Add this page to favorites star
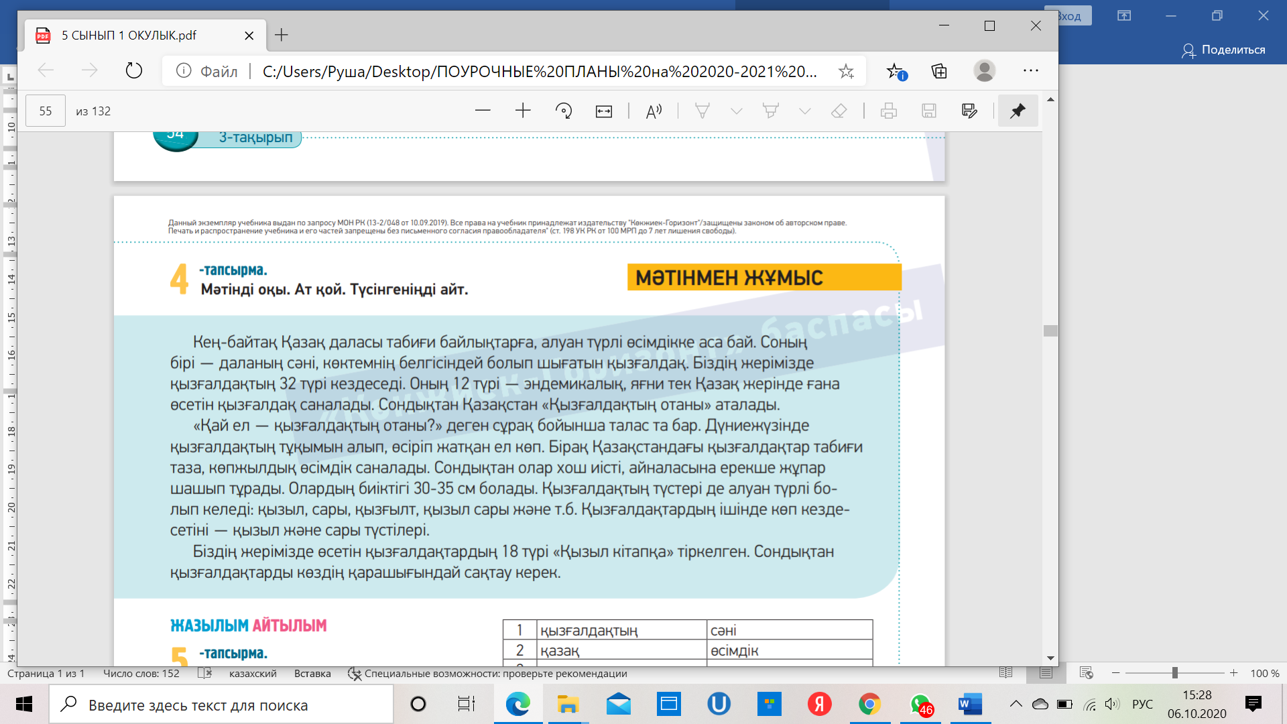This screenshot has width=1287, height=724. click(x=846, y=71)
